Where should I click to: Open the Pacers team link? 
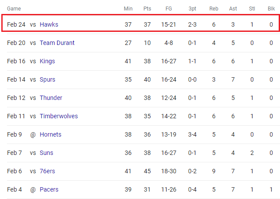pos(49,189)
